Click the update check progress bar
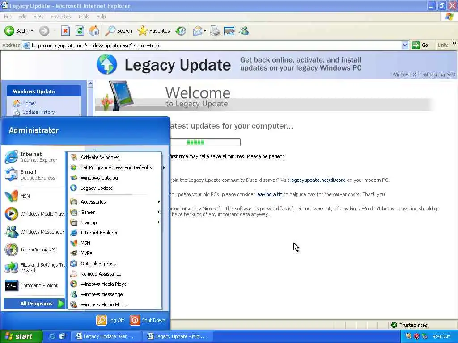The height and width of the screenshot is (343, 458). [205, 142]
